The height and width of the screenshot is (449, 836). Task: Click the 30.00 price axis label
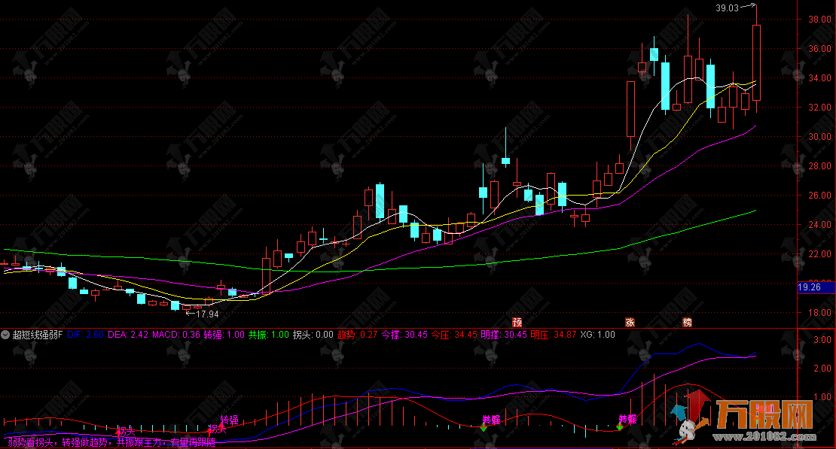click(820, 136)
